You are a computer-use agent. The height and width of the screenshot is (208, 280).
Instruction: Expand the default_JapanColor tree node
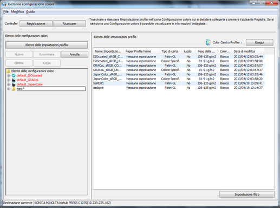pos(8,84)
